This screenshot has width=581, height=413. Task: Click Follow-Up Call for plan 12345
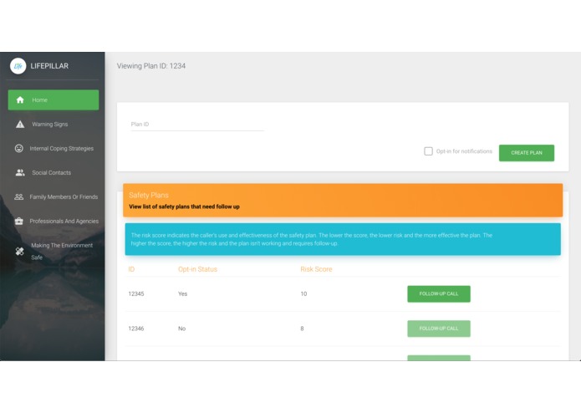(439, 293)
